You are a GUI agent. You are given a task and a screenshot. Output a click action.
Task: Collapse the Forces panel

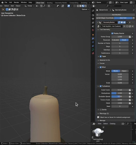point(98,64)
